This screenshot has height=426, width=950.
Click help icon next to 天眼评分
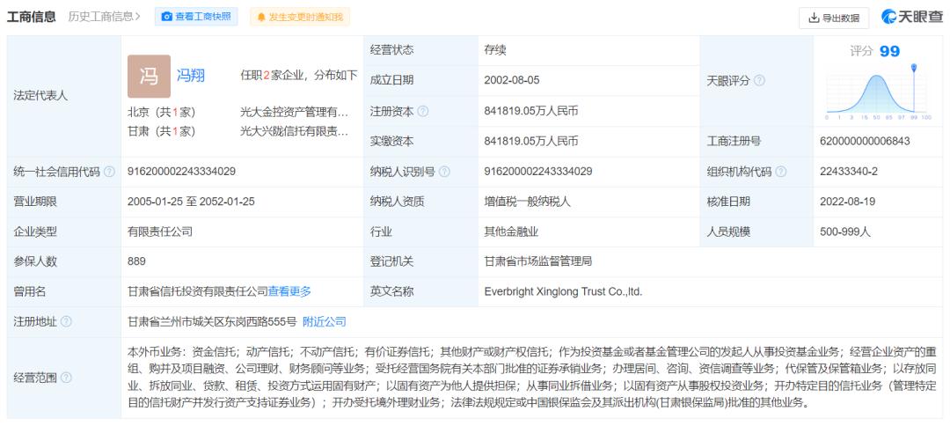pyautogui.click(x=759, y=81)
